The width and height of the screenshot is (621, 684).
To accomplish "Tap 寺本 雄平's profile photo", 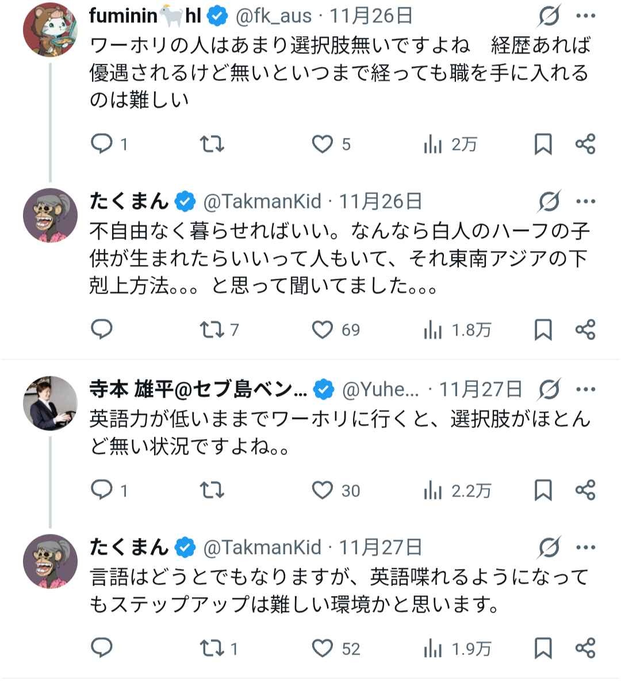I will click(x=50, y=404).
